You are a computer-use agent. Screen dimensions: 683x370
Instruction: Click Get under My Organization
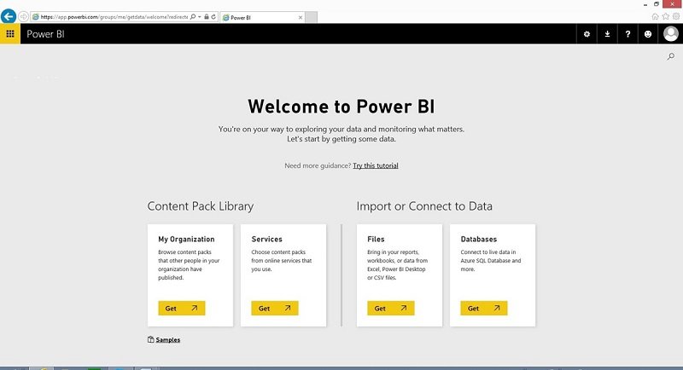[x=182, y=309]
